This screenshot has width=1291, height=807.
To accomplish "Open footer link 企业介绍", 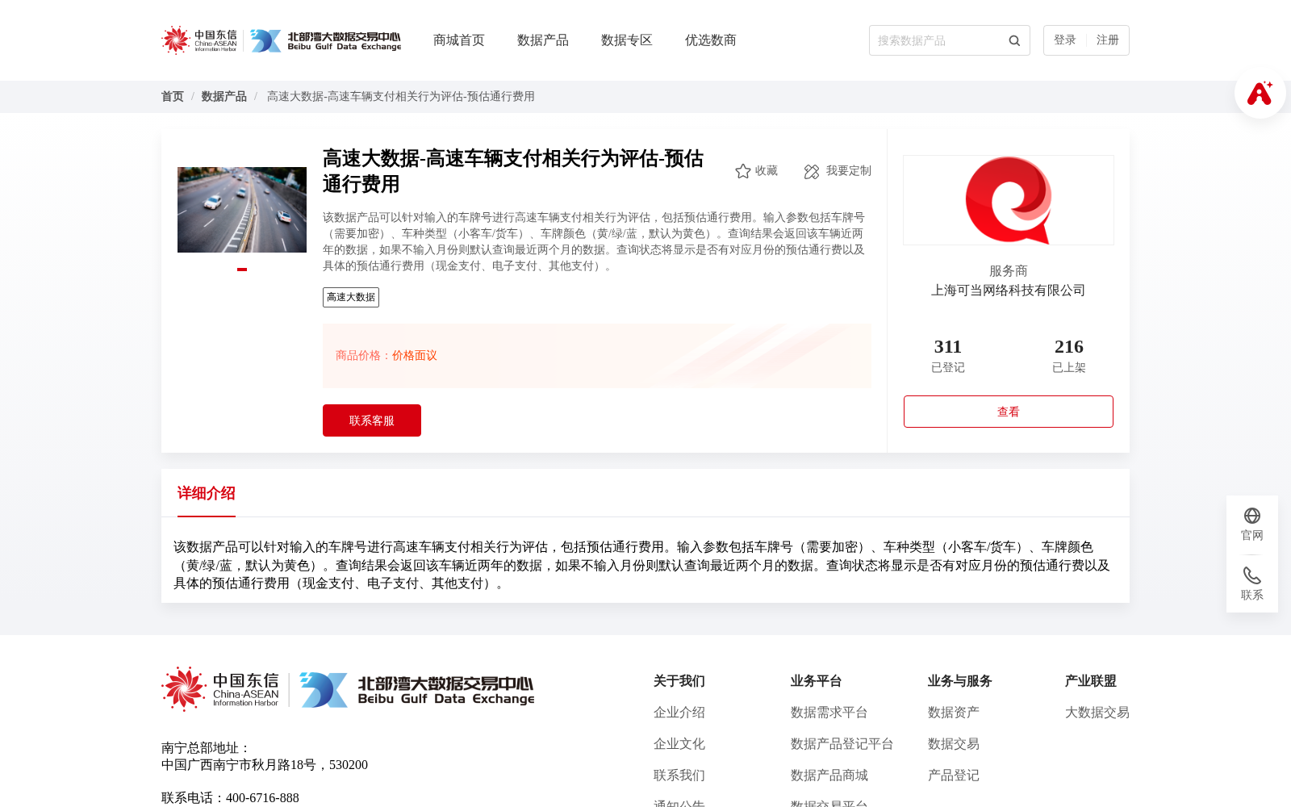I will (679, 713).
